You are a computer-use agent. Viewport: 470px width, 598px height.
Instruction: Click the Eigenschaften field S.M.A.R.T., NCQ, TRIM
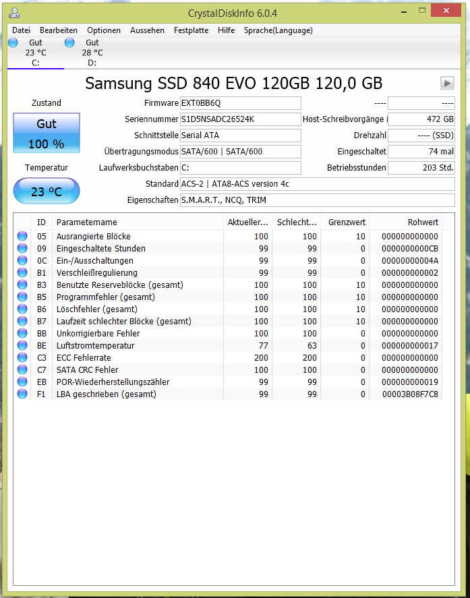[x=318, y=200]
